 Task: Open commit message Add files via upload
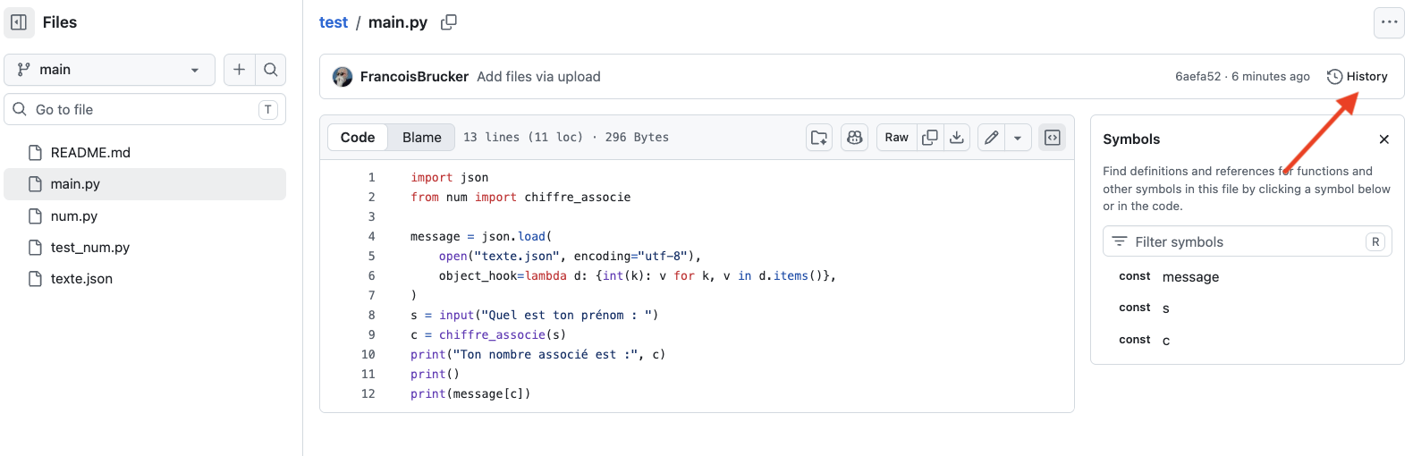coord(538,77)
